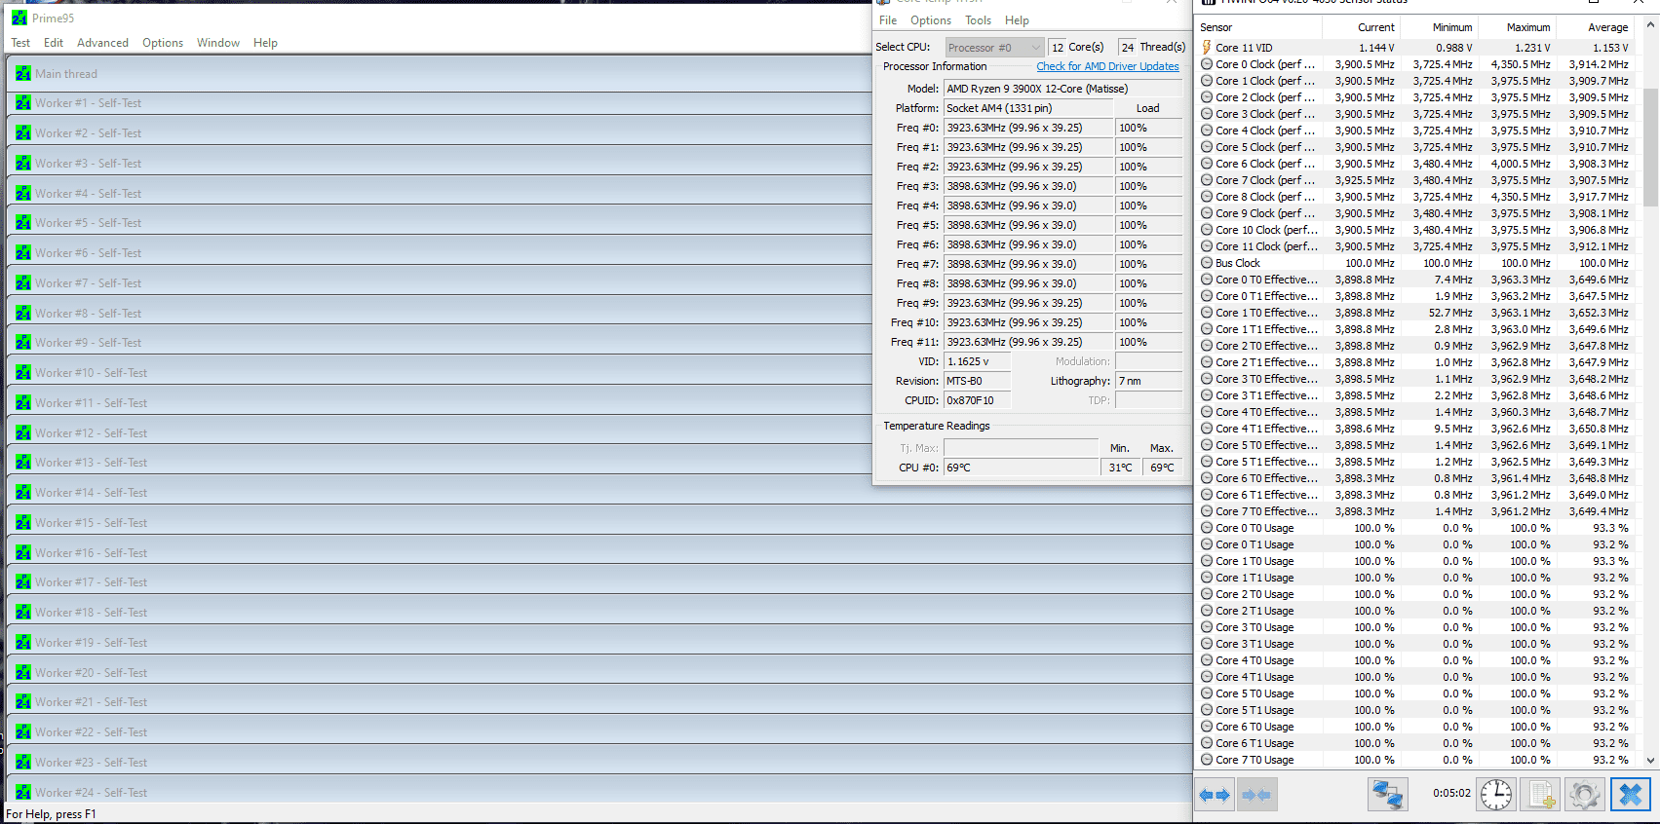The height and width of the screenshot is (824, 1660).
Task: Click Worker #1 Self-Test icon
Action: (x=23, y=102)
